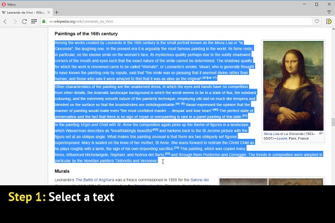
Task: Bookmark page with the heart icon
Action: (x=317, y=21)
